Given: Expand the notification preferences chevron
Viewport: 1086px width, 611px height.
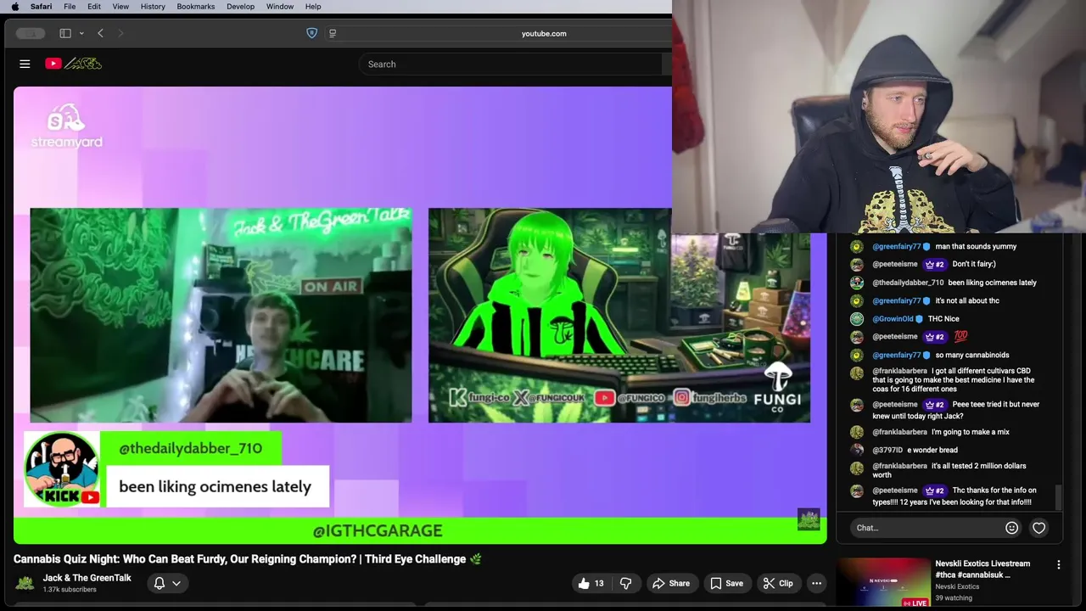Looking at the screenshot, I should [x=176, y=583].
